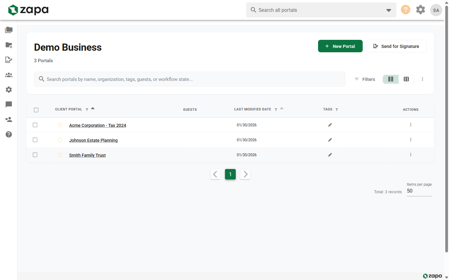Edit tags for Acme Corporation row
This screenshot has width=449, height=280.
pyautogui.click(x=330, y=125)
